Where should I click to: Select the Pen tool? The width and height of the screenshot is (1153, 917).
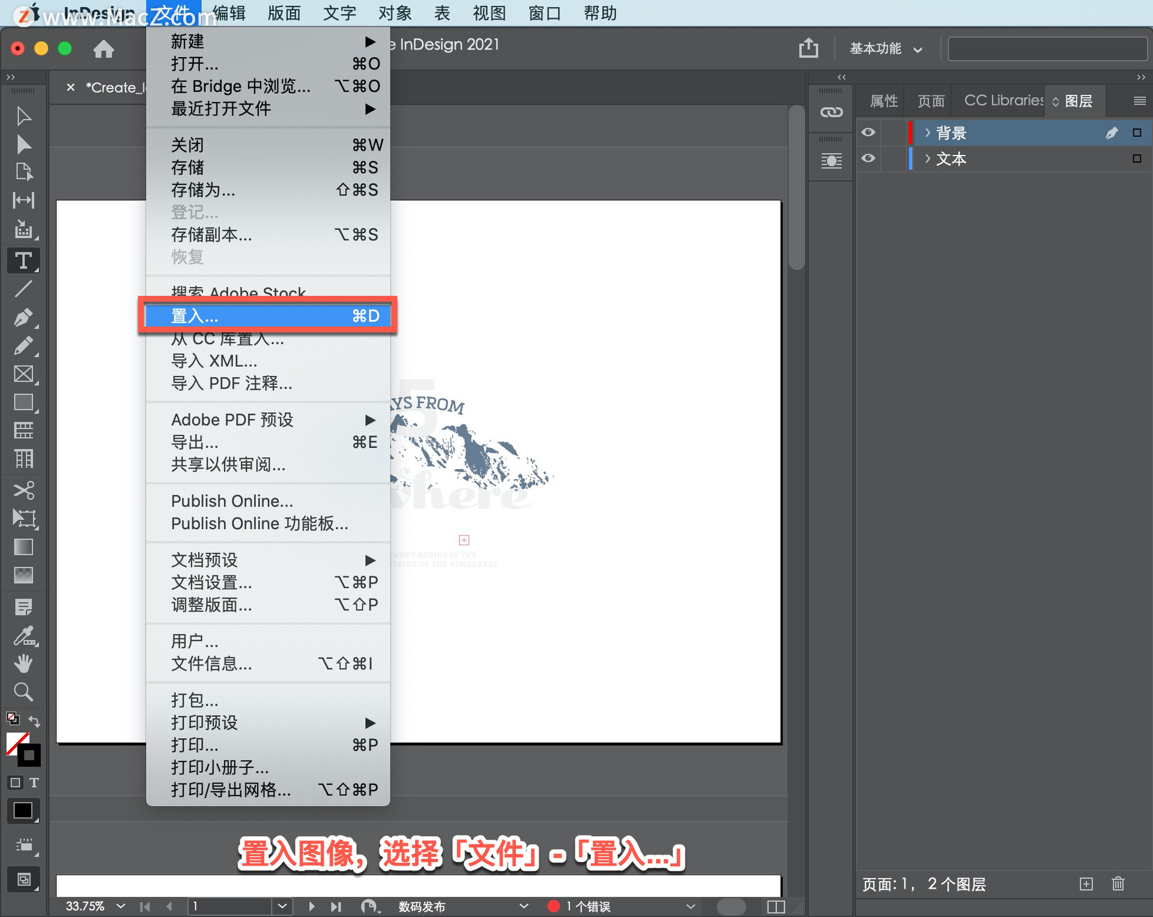23,317
